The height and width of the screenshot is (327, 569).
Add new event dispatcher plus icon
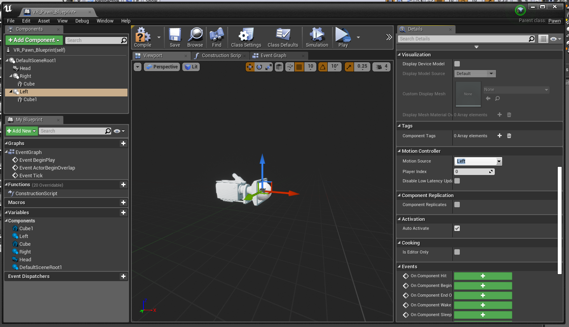coord(123,276)
